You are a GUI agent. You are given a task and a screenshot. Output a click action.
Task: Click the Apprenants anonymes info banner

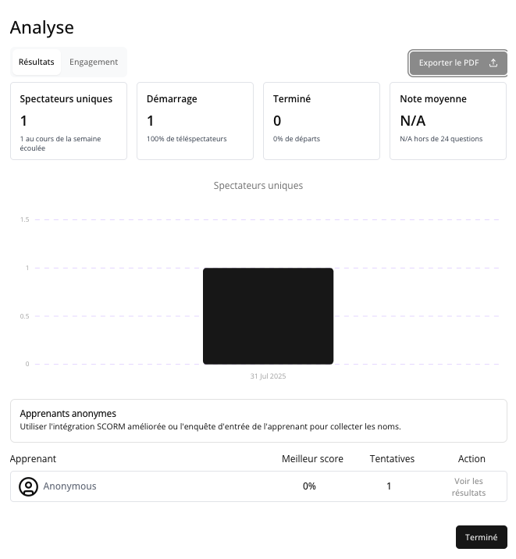[x=258, y=420]
